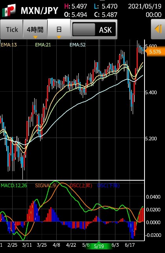Tap the C: 5.487 close value

tap(106, 15)
